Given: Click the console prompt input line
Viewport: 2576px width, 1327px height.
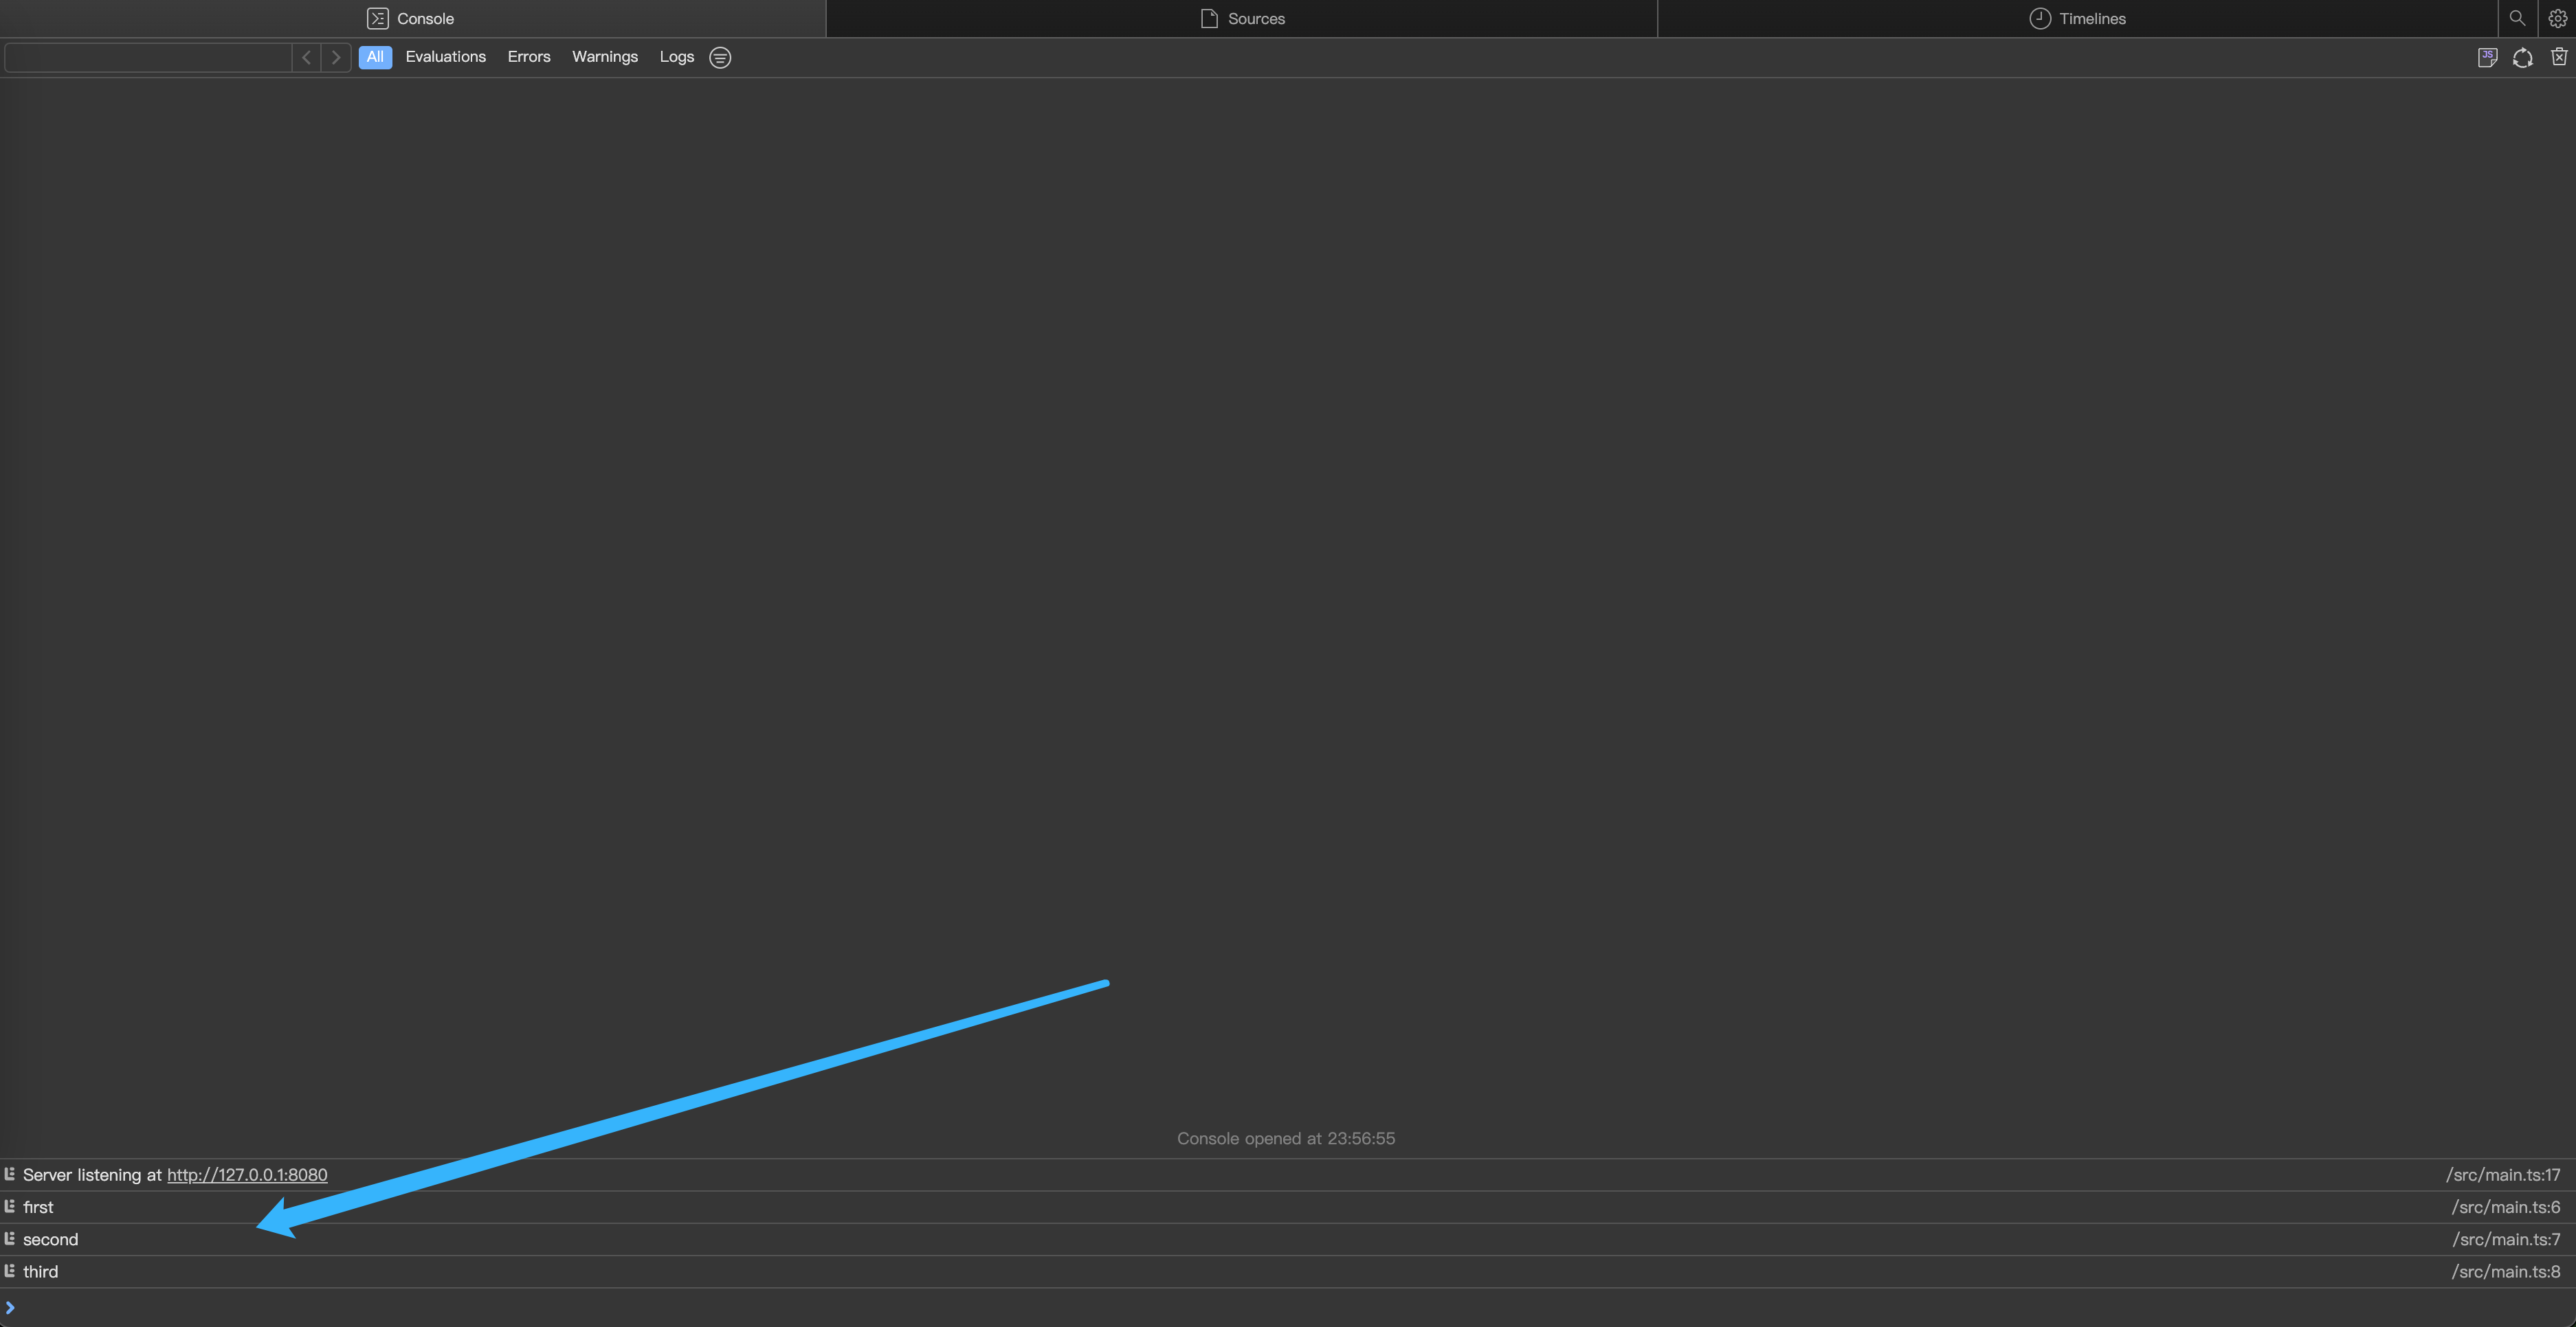Looking at the screenshot, I should coord(1288,1307).
